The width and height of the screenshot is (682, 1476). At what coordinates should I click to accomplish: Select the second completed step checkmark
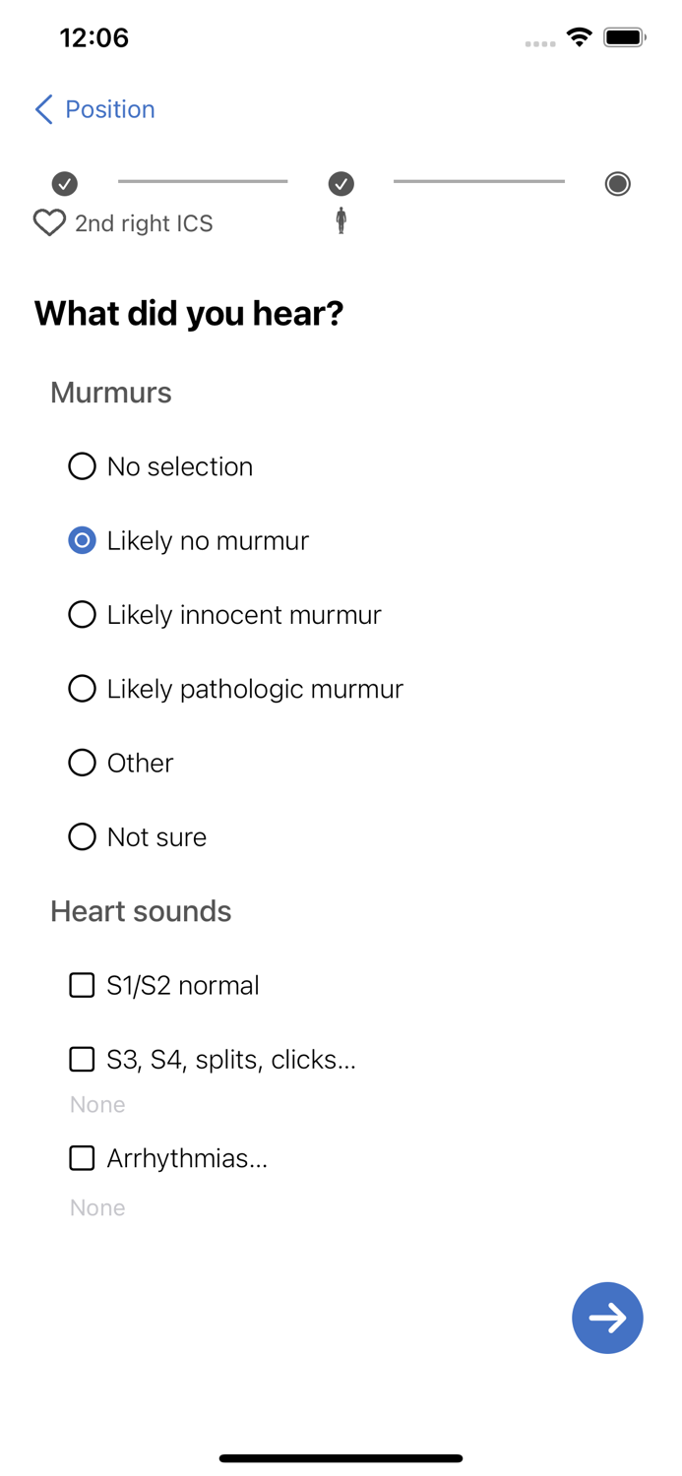click(341, 183)
